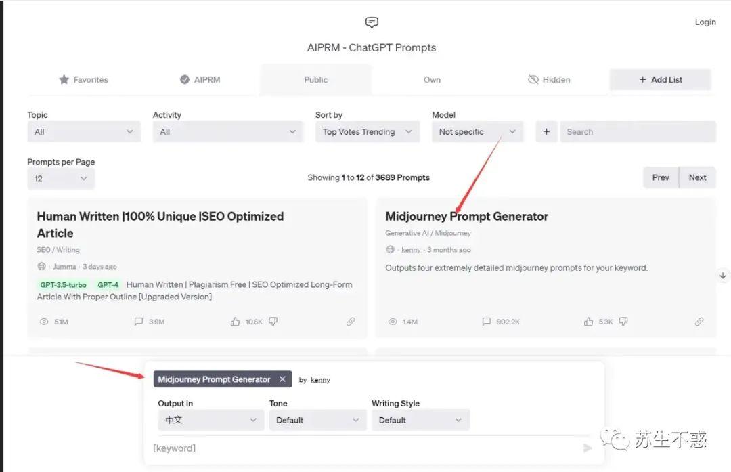
Task: Click the crossed eye icon on Hidden tab
Action: pyautogui.click(x=533, y=79)
